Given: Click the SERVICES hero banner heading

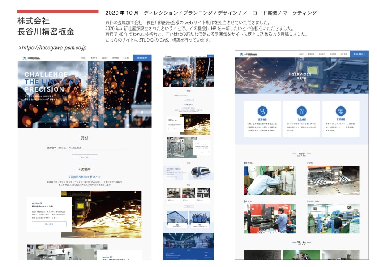Looking at the screenshot, I should pyautogui.click(x=301, y=75).
